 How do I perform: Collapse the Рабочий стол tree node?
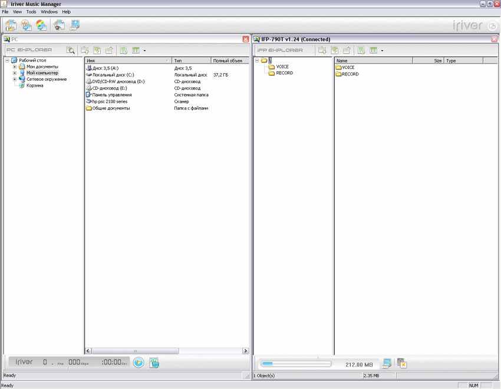coord(7,60)
